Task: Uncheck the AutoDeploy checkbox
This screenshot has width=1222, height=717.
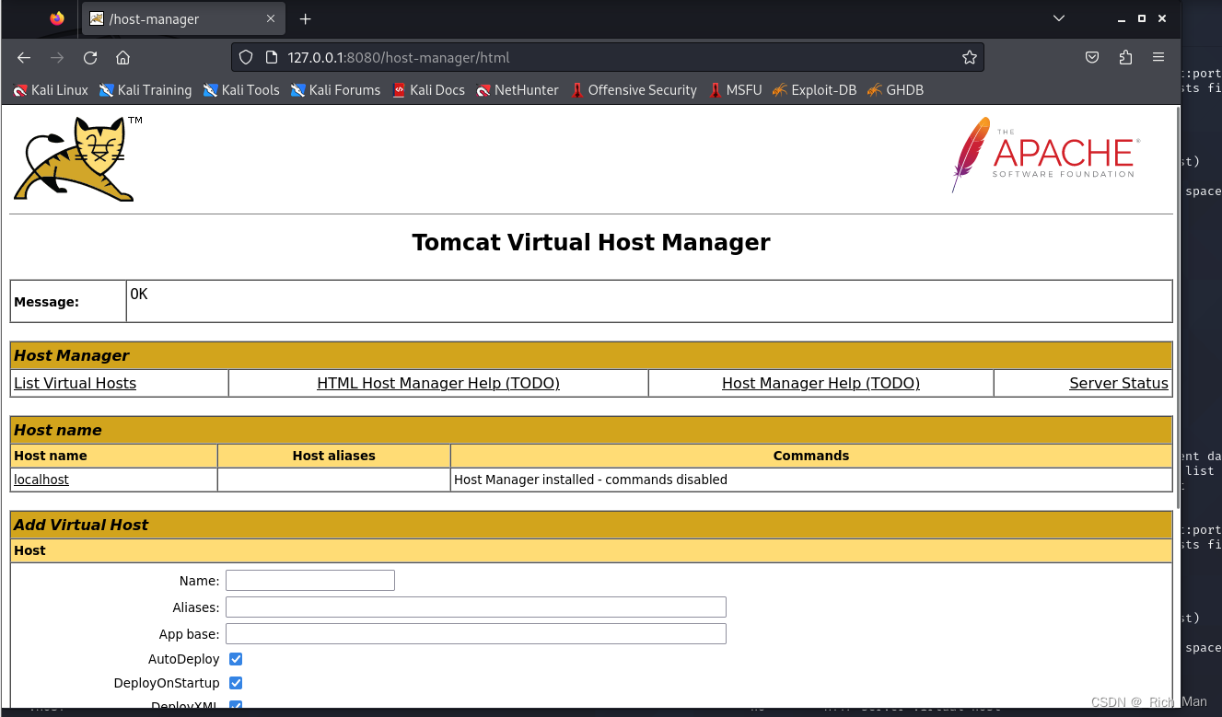Action: [x=236, y=659]
